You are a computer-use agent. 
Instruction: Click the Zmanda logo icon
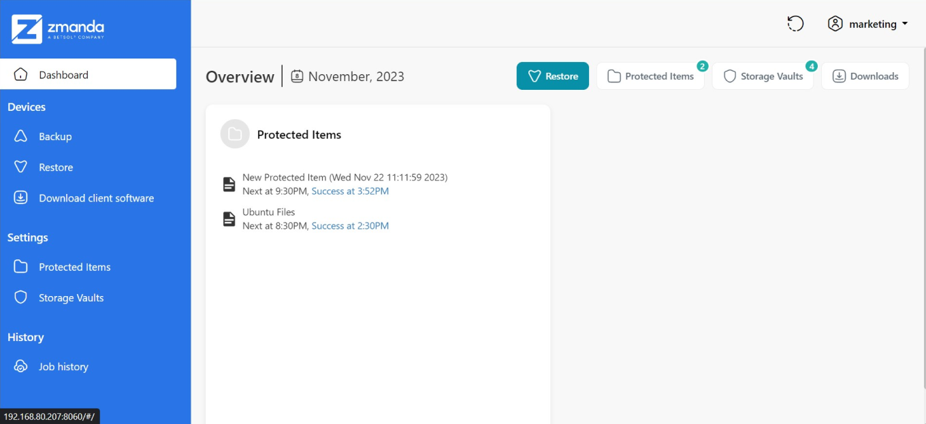pyautogui.click(x=27, y=29)
